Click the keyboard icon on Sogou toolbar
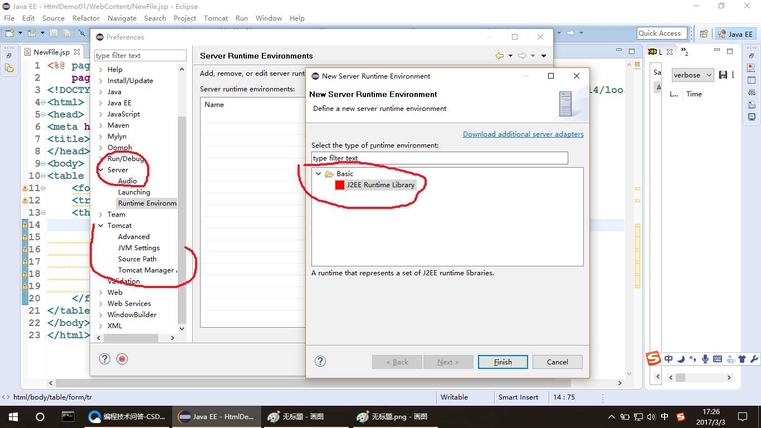 718,359
